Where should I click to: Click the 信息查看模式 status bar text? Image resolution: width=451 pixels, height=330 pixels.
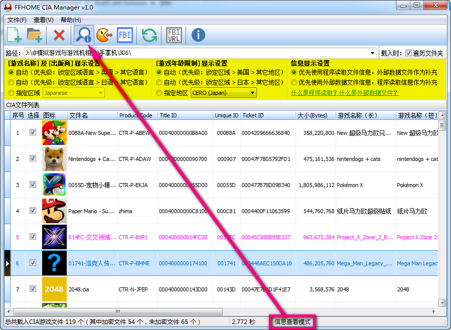(292, 322)
